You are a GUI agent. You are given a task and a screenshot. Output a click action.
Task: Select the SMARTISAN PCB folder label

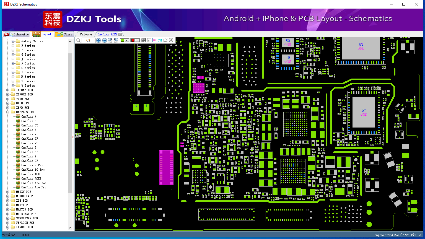click(x=27, y=218)
